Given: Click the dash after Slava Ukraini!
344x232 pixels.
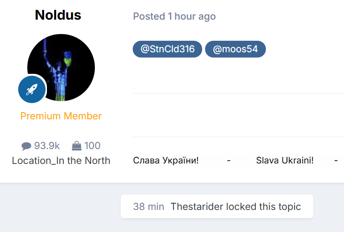Looking at the screenshot, I should click(x=336, y=160).
